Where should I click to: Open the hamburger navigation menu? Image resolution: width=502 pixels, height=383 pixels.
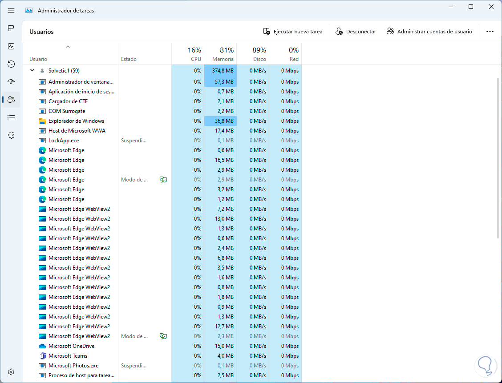(11, 11)
